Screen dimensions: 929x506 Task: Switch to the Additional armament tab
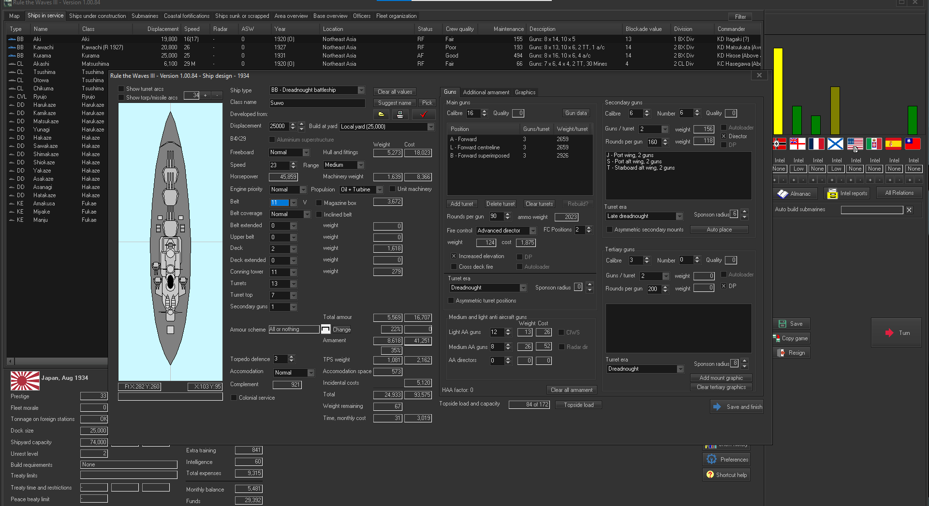coord(486,92)
